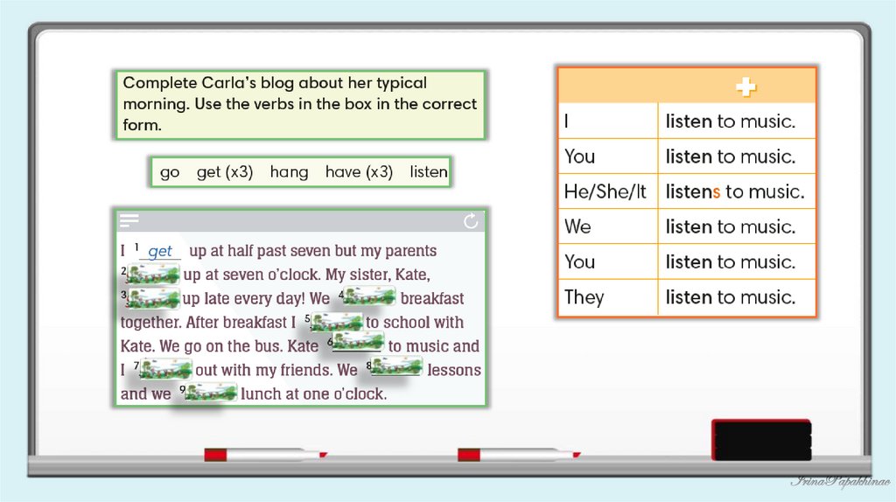896x502 pixels.
Task: Click the filled-in answer 'get' in blank 1
Action: point(159,251)
